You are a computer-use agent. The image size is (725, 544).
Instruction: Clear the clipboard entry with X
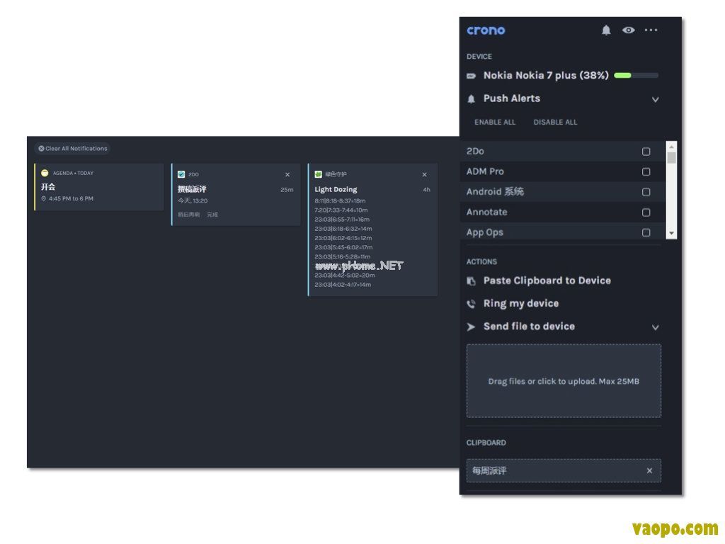coord(649,471)
